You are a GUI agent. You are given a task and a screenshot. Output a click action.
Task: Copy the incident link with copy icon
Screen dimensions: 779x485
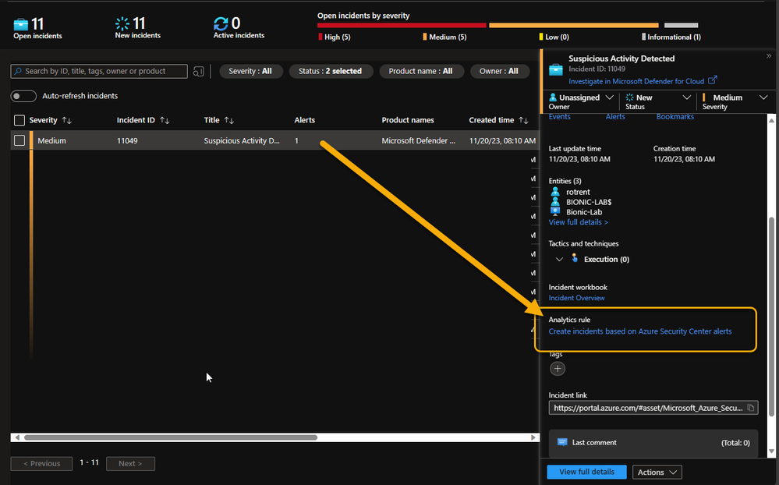tap(751, 408)
